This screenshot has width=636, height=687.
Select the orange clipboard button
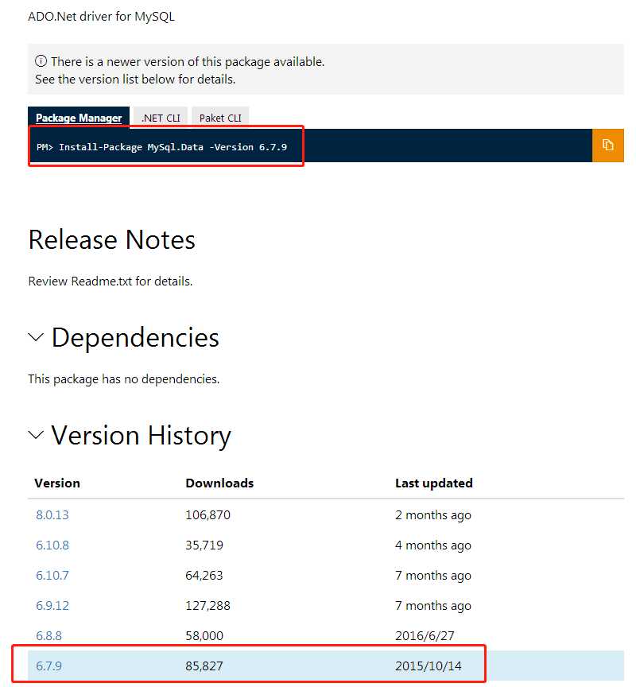(608, 146)
